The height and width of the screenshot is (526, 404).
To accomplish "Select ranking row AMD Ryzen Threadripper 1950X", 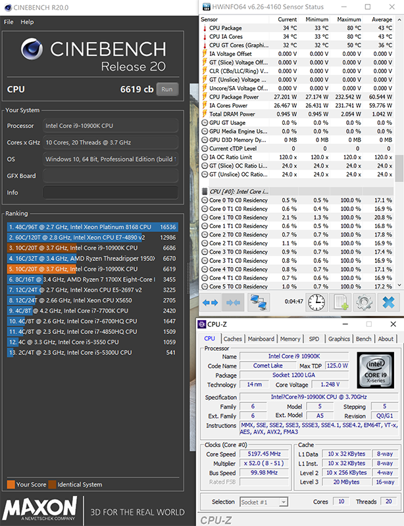I will point(92,258).
